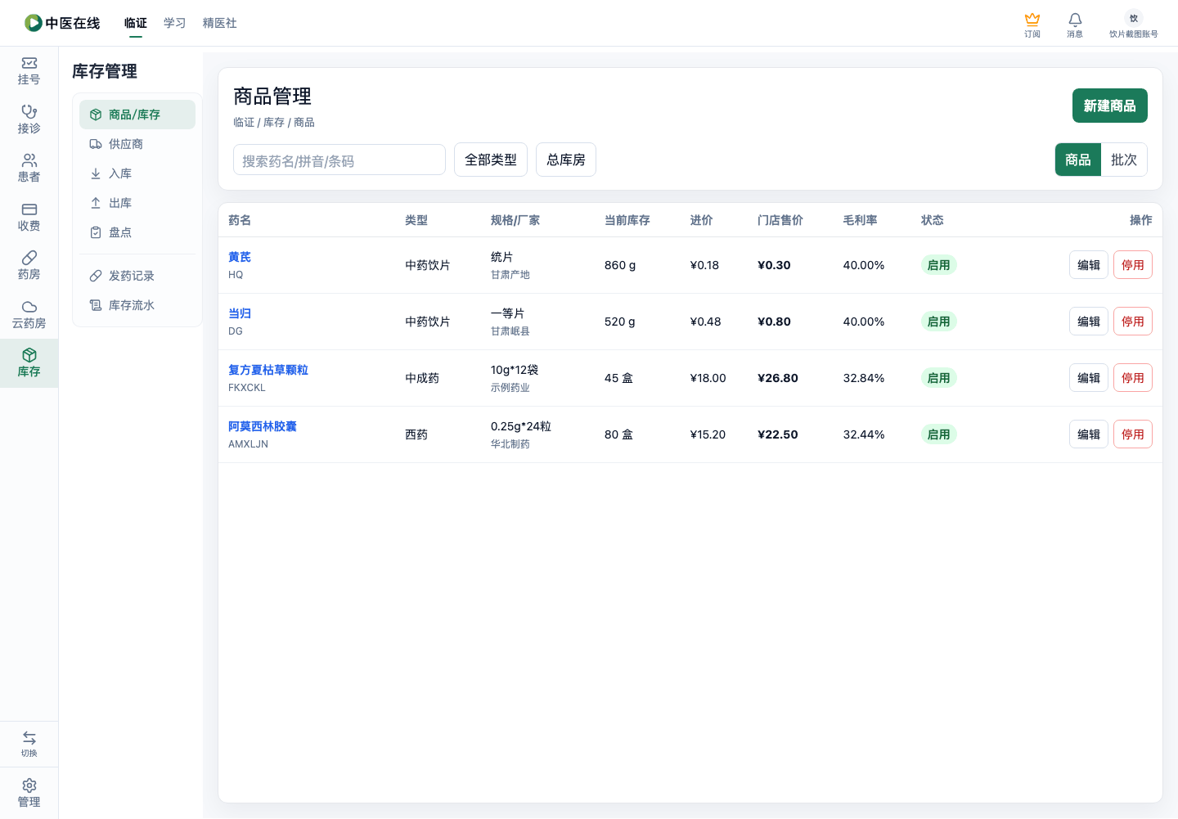Select 商品/库存 in inventory menu
Screen dimensions: 1178x819
[x=137, y=115]
